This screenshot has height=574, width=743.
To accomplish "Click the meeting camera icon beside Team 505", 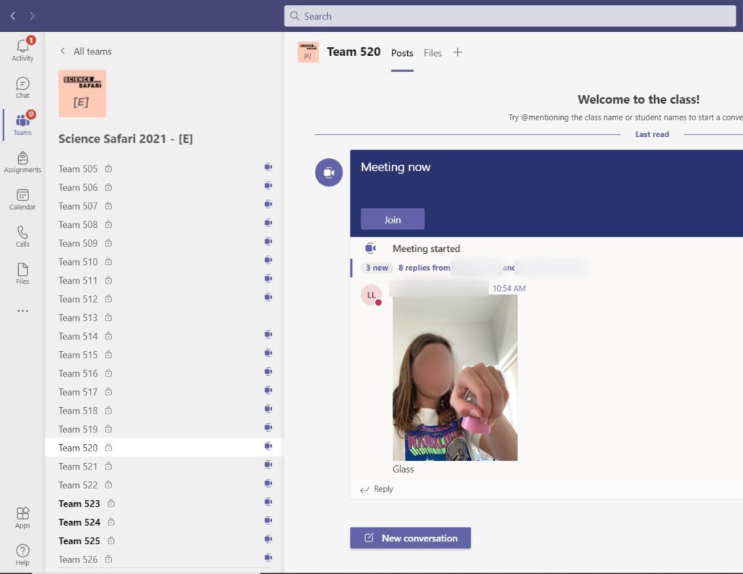I will 268,168.
